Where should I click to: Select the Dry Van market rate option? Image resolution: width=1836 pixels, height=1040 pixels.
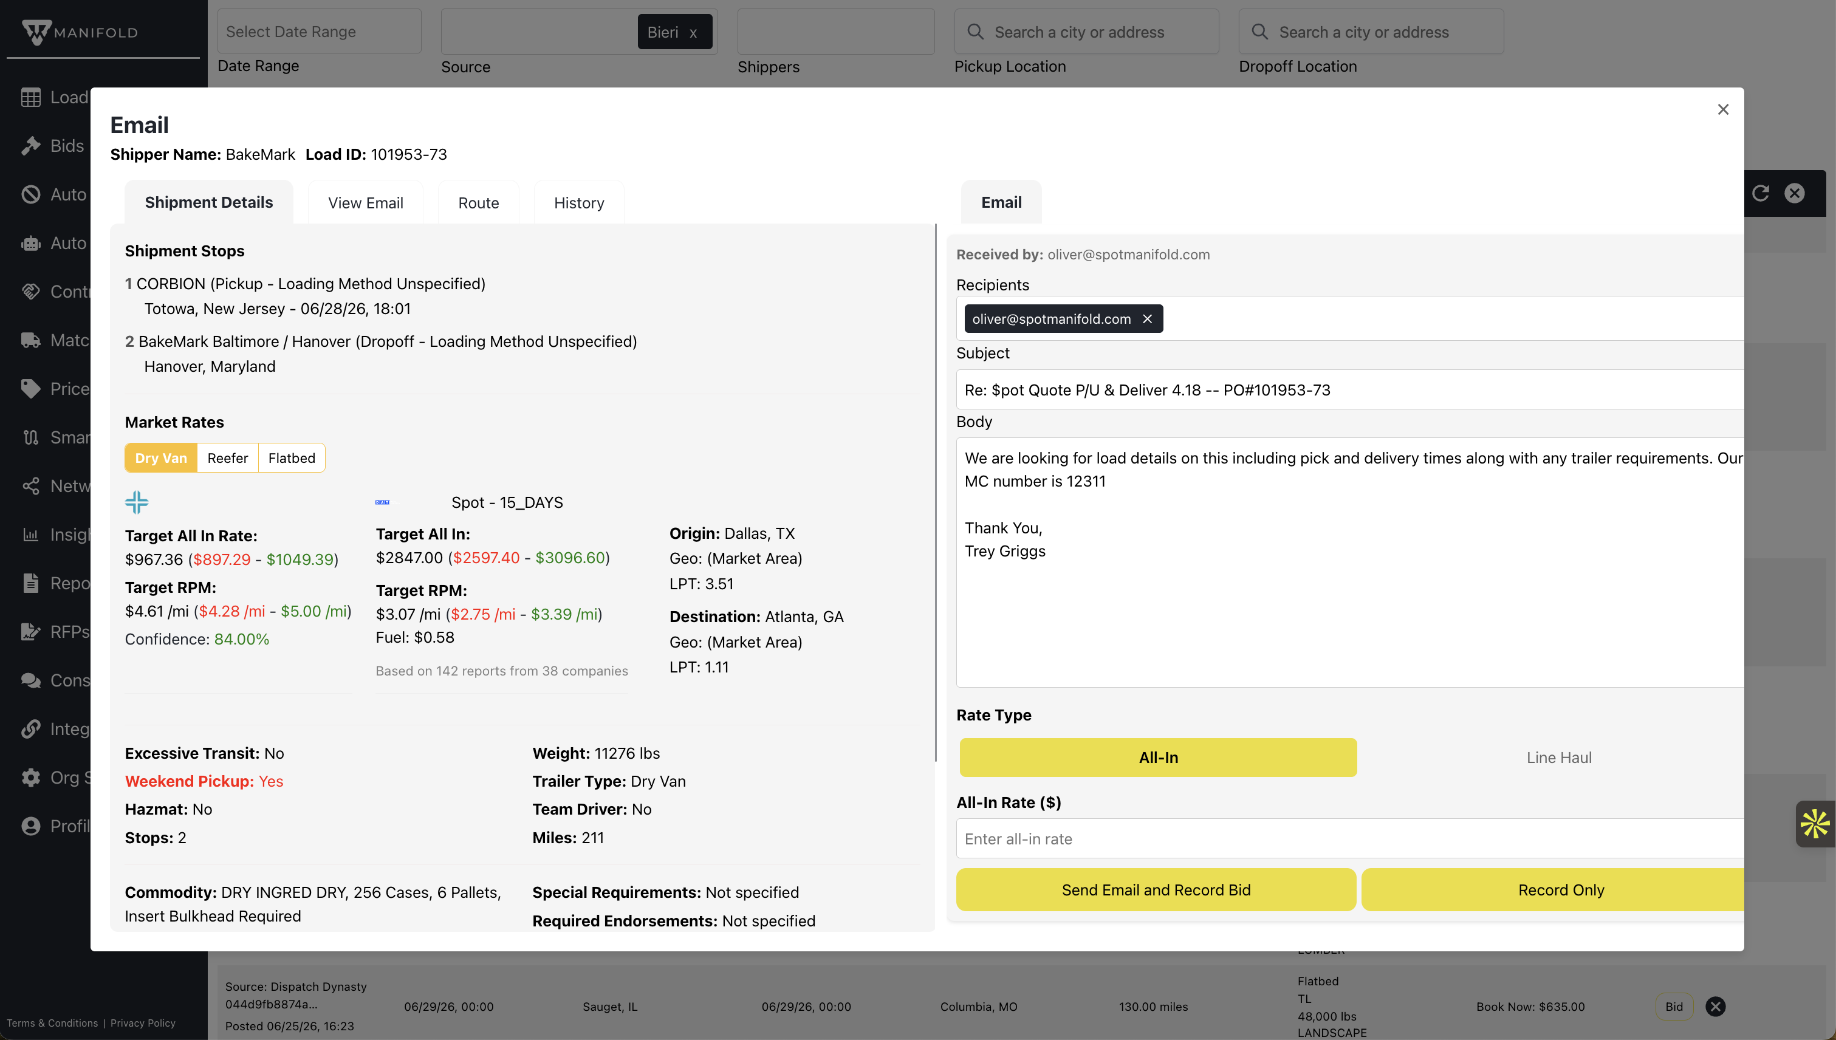coord(161,458)
